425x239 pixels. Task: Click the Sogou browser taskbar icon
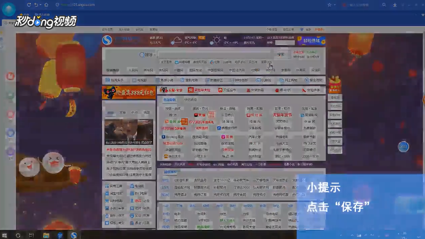click(x=74, y=235)
